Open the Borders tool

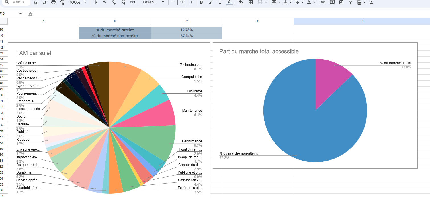point(251,2)
